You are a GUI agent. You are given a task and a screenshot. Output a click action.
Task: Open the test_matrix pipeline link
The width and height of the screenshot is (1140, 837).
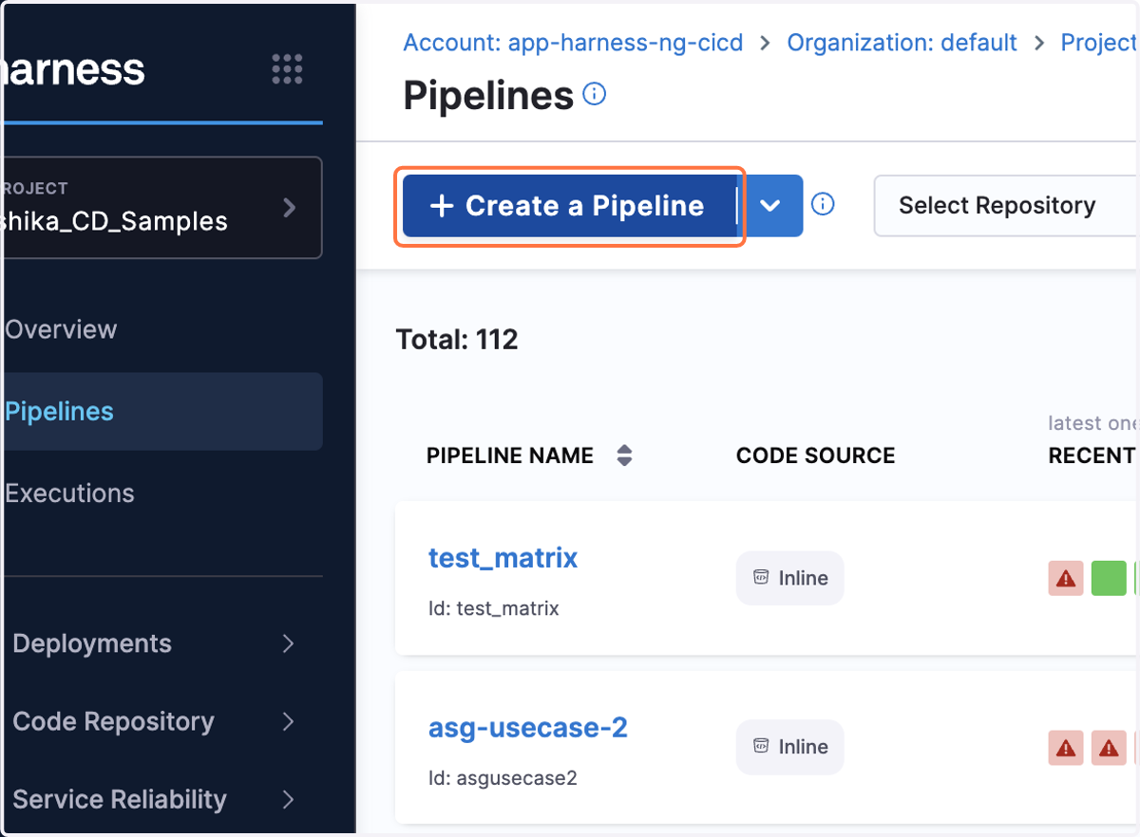(x=503, y=557)
